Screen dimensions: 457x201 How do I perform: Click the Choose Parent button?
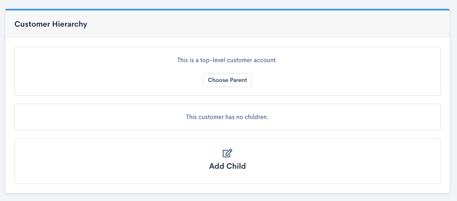[x=227, y=80]
